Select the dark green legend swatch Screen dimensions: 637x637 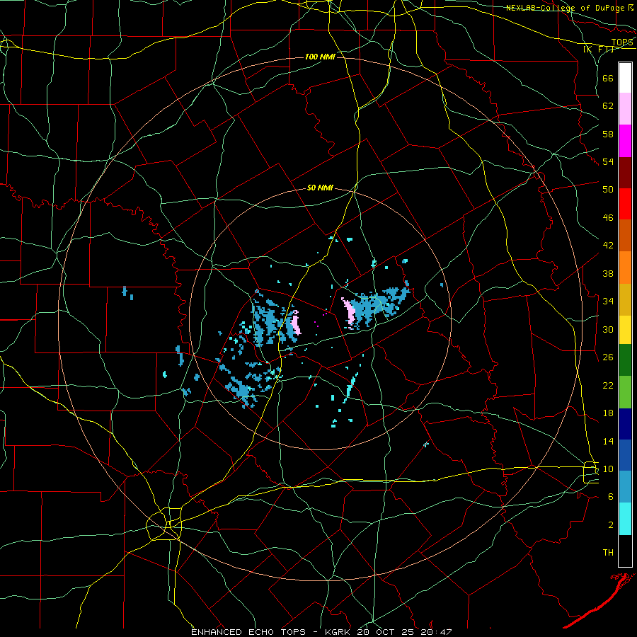point(625,360)
